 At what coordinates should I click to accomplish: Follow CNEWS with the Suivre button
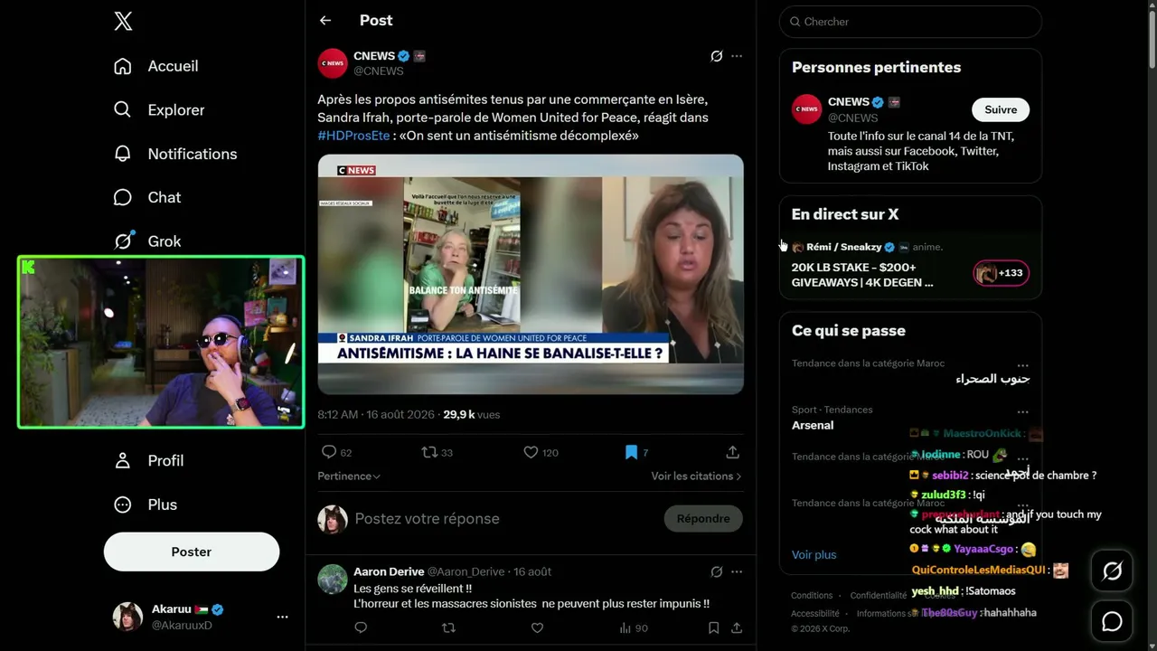tap(1001, 109)
